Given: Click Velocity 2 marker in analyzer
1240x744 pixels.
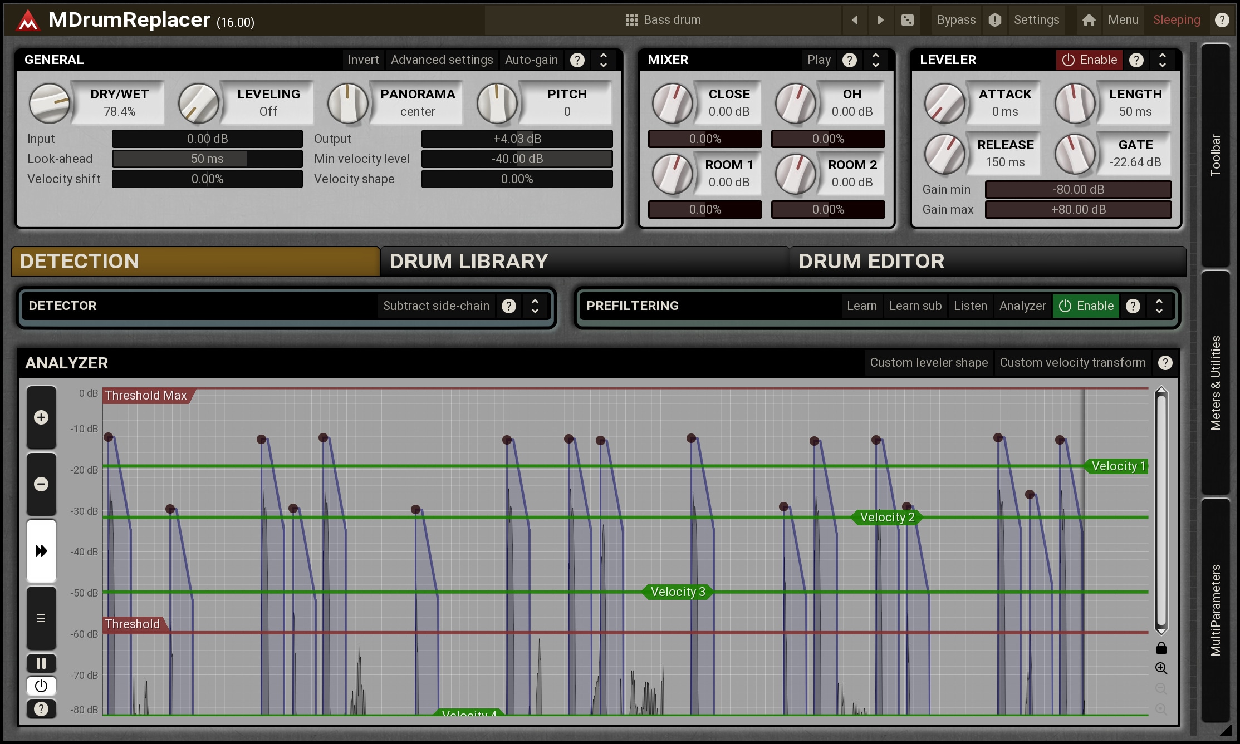Looking at the screenshot, I should 887,518.
